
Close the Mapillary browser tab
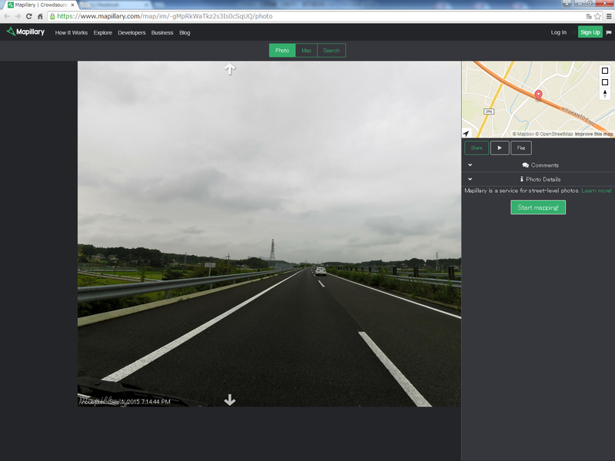pyautogui.click(x=72, y=5)
